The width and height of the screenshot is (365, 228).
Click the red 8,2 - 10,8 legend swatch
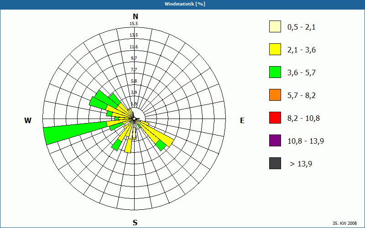275,118
